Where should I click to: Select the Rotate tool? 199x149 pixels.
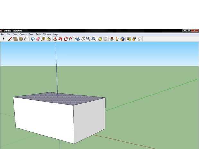66,39
